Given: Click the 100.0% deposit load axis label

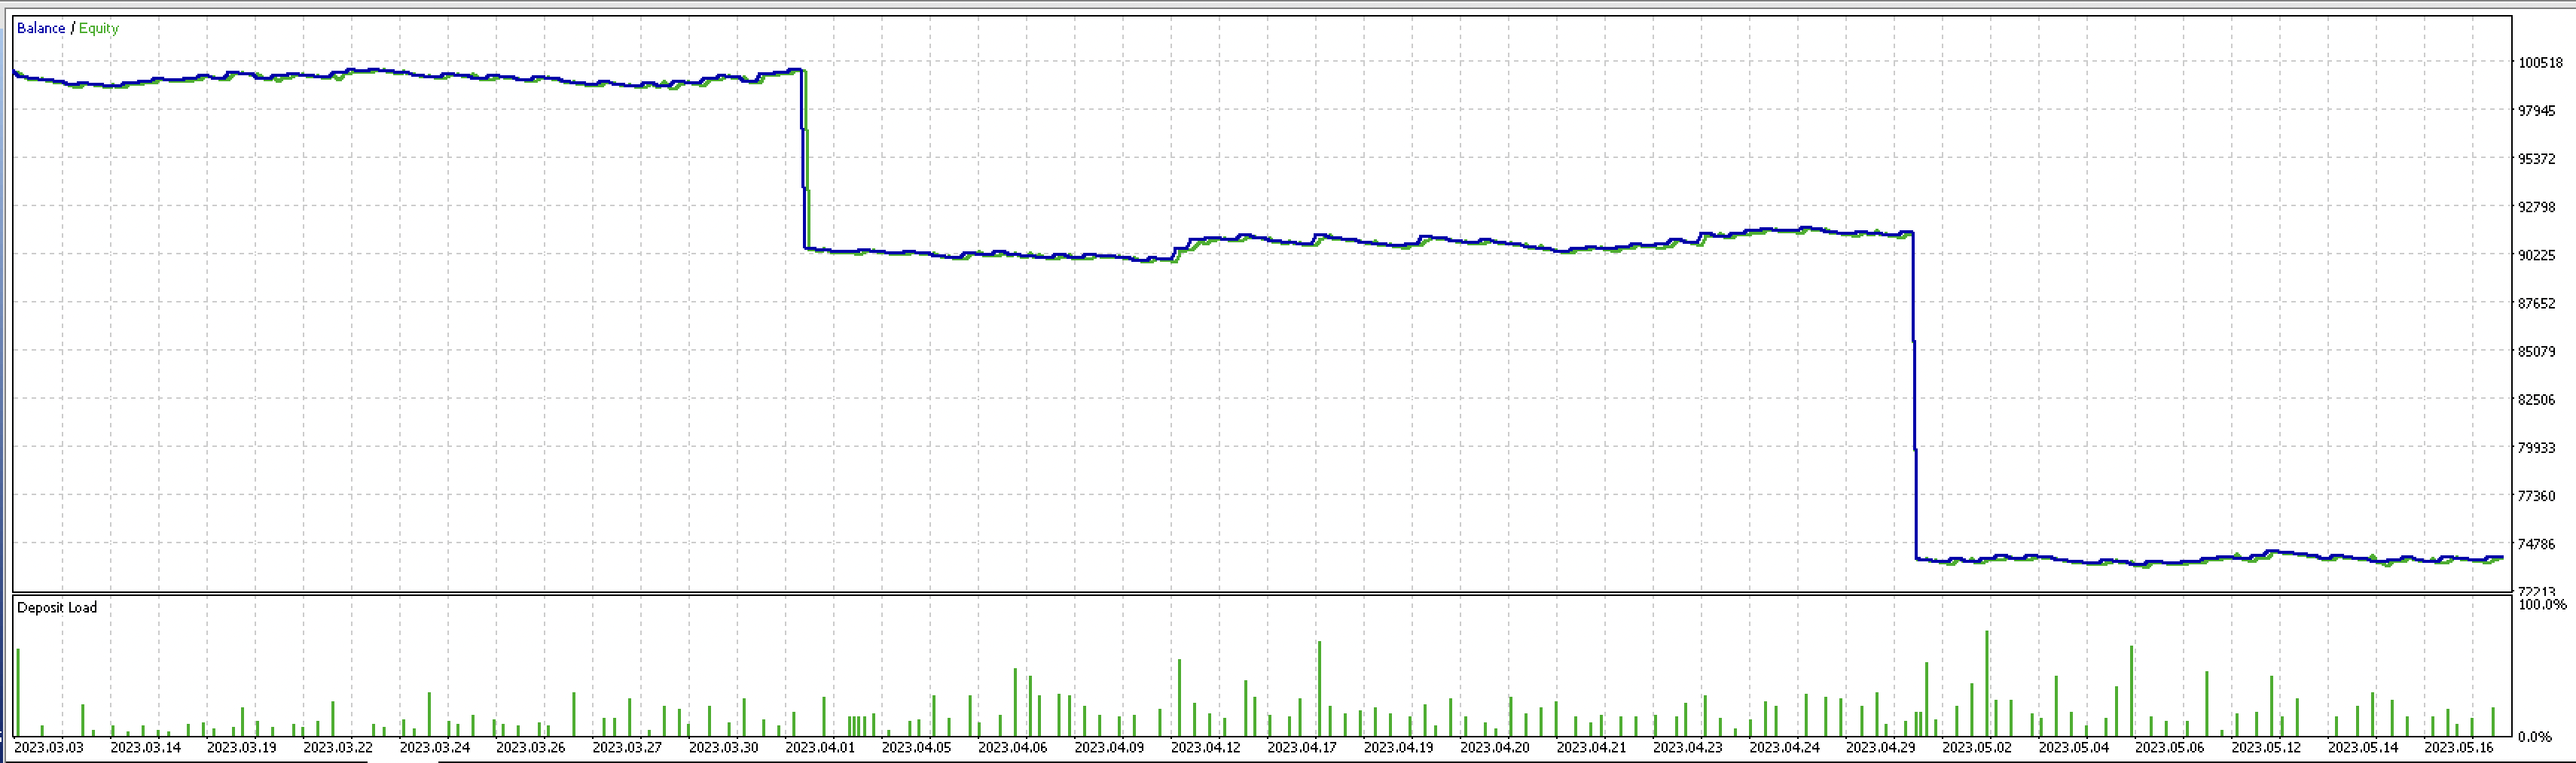Looking at the screenshot, I should (x=2541, y=604).
